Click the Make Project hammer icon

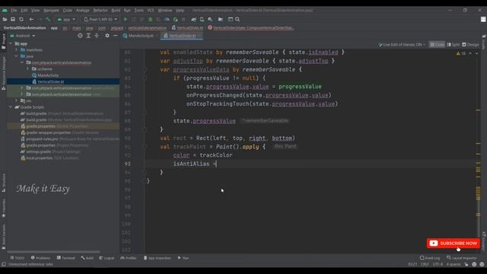(48, 19)
